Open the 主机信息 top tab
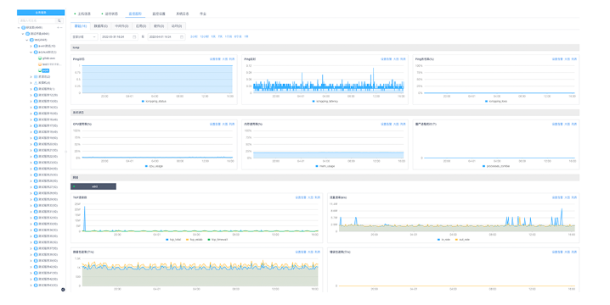 [83, 14]
